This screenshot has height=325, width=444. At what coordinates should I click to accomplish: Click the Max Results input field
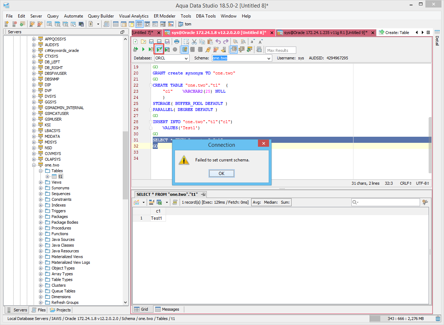pos(281,50)
